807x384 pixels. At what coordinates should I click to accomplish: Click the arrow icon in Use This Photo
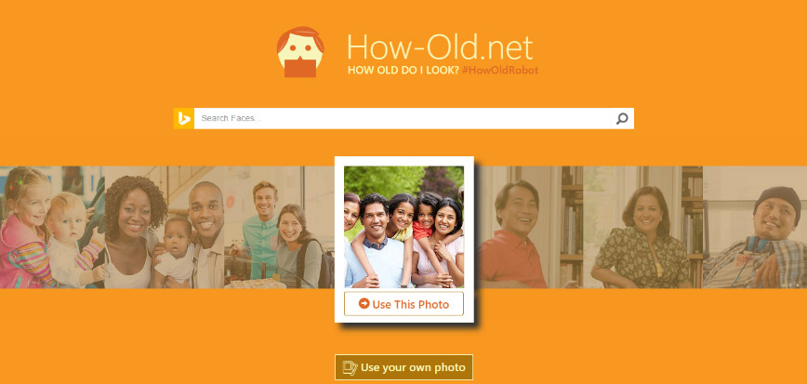tap(364, 304)
